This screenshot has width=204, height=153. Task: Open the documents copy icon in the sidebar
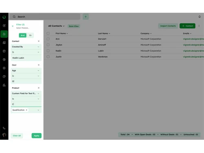click(x=4, y=77)
